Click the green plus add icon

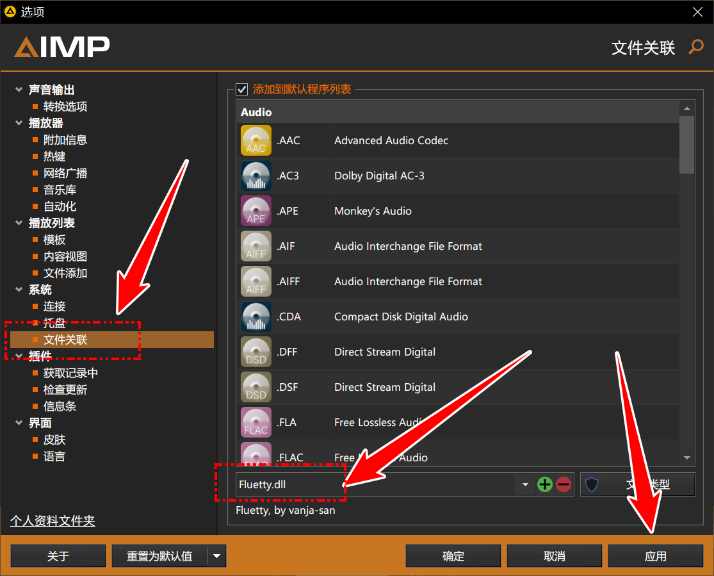544,484
